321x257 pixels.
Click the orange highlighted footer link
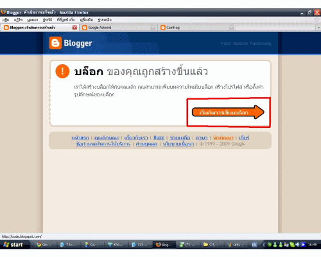[x=223, y=137]
